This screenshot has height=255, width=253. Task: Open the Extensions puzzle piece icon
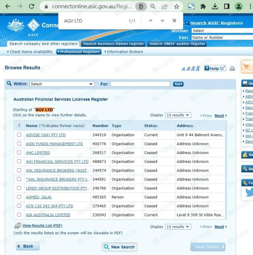click(203, 7)
